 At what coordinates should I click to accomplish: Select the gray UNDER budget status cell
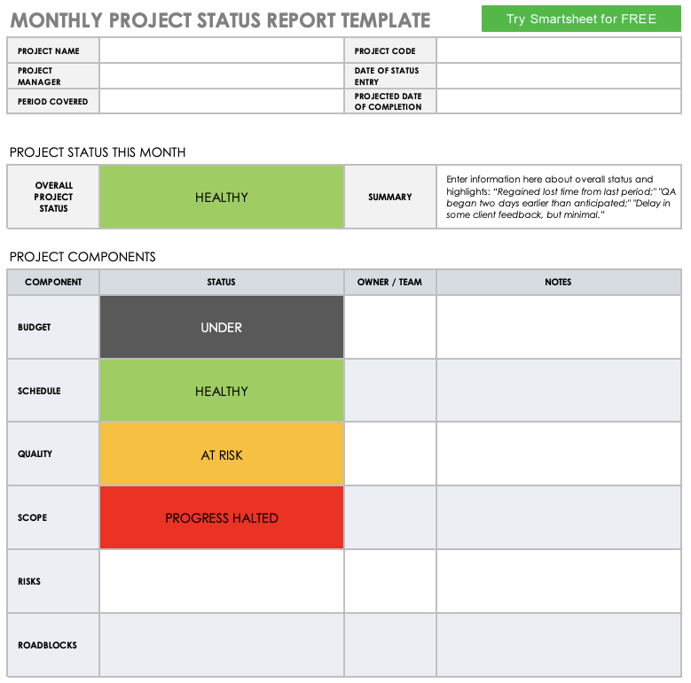click(221, 327)
